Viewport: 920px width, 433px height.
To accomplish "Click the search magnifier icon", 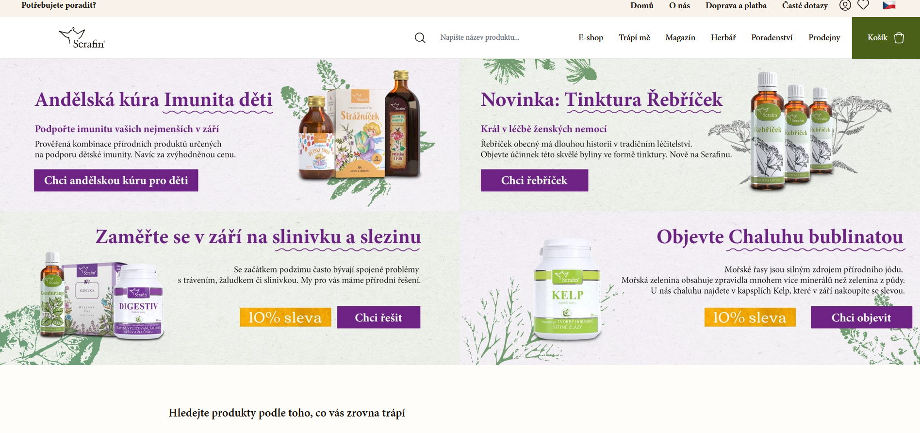I will [x=420, y=38].
